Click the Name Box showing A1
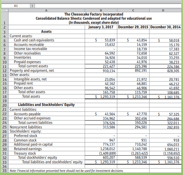The image size is (183, 175). pos(16,6)
